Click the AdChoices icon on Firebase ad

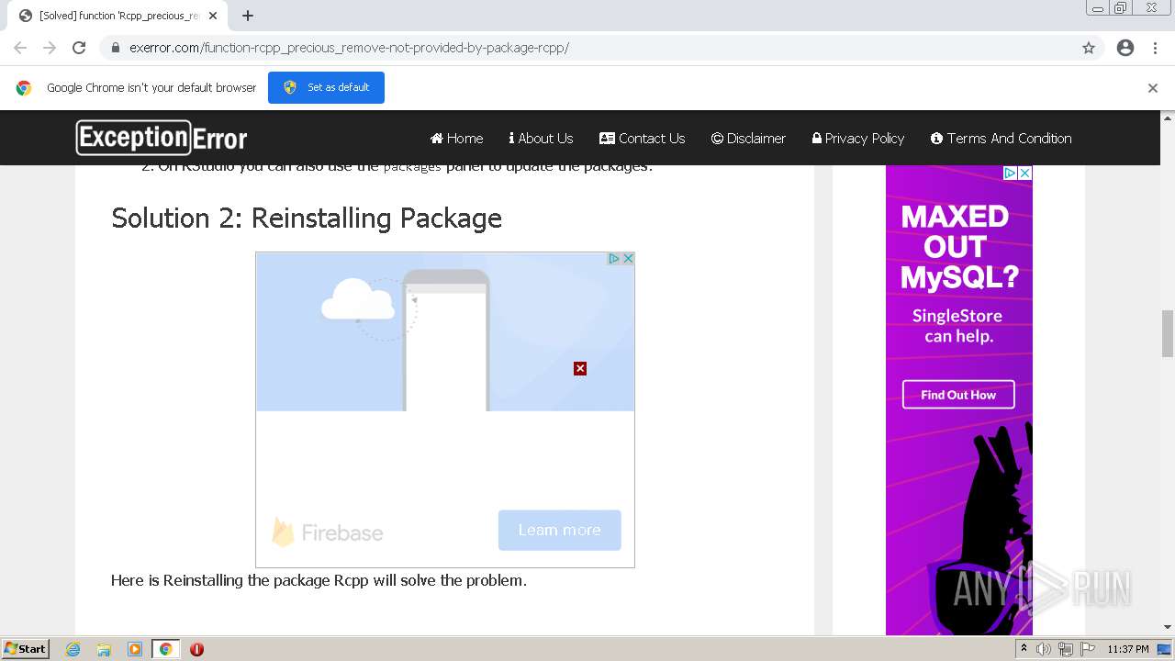tap(614, 259)
